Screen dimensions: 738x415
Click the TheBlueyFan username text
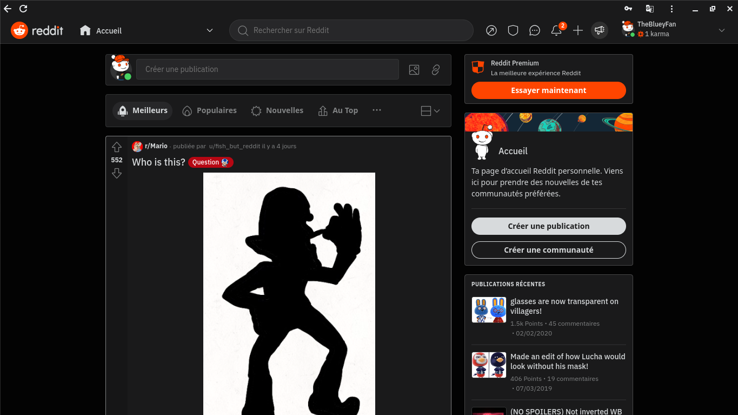656,24
